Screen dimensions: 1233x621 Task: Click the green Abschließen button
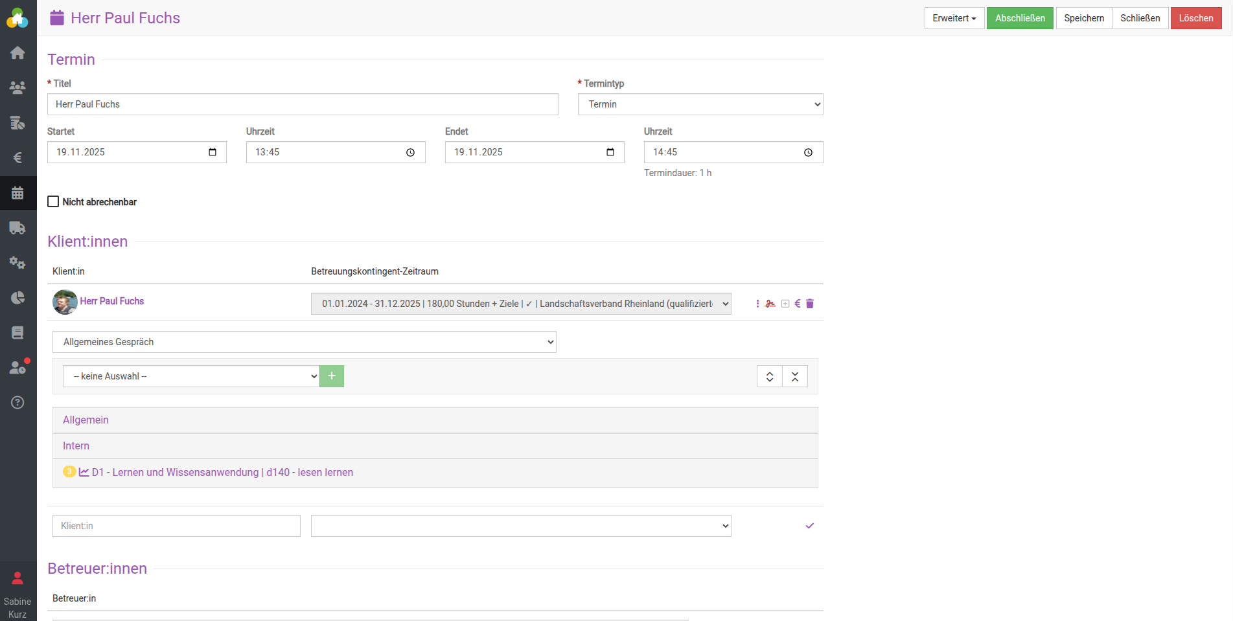1020,18
